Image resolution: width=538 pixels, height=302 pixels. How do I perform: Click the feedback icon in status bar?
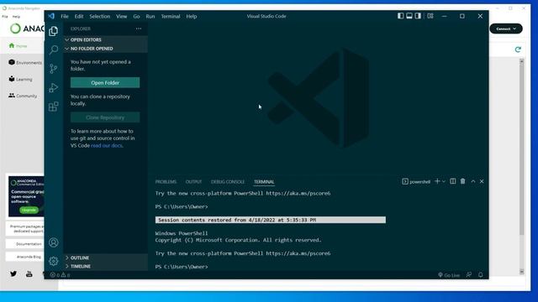469,274
